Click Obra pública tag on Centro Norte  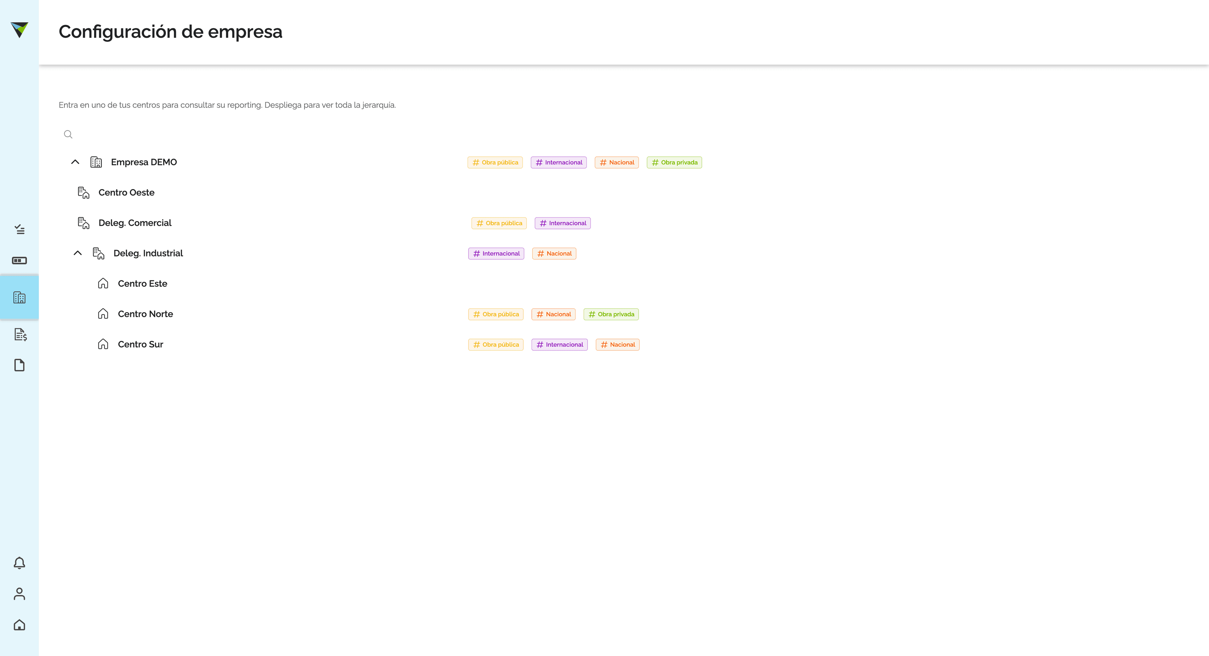(496, 314)
